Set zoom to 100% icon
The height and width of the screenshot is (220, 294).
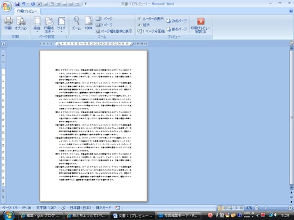tap(88, 23)
